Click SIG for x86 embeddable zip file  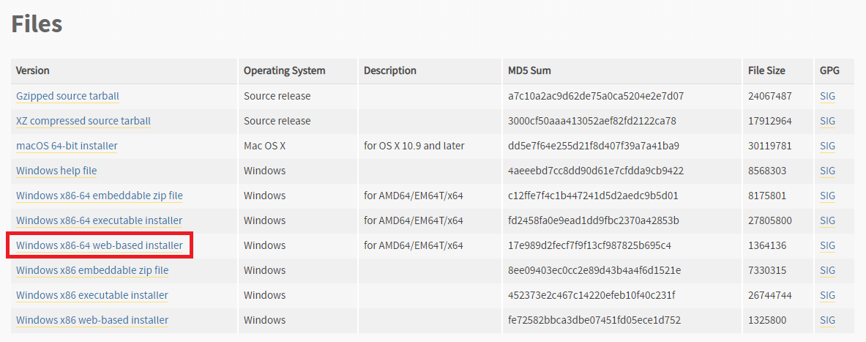click(827, 270)
